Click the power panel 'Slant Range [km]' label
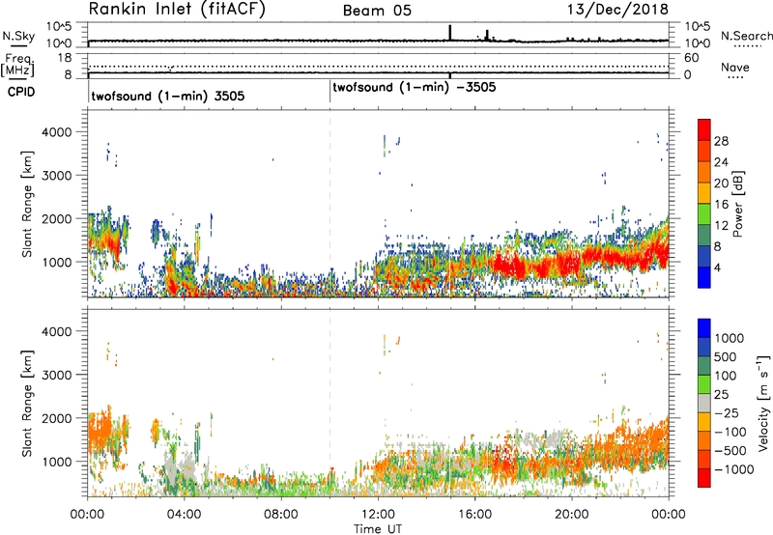The height and width of the screenshot is (535, 773). [27, 204]
